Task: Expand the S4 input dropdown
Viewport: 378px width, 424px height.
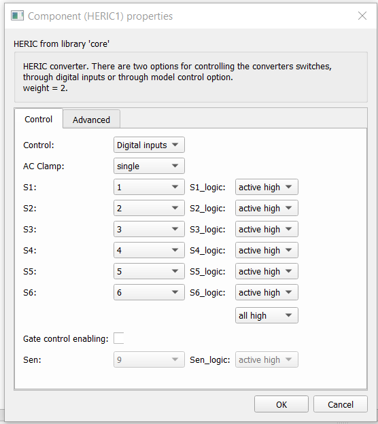Action: coord(149,251)
